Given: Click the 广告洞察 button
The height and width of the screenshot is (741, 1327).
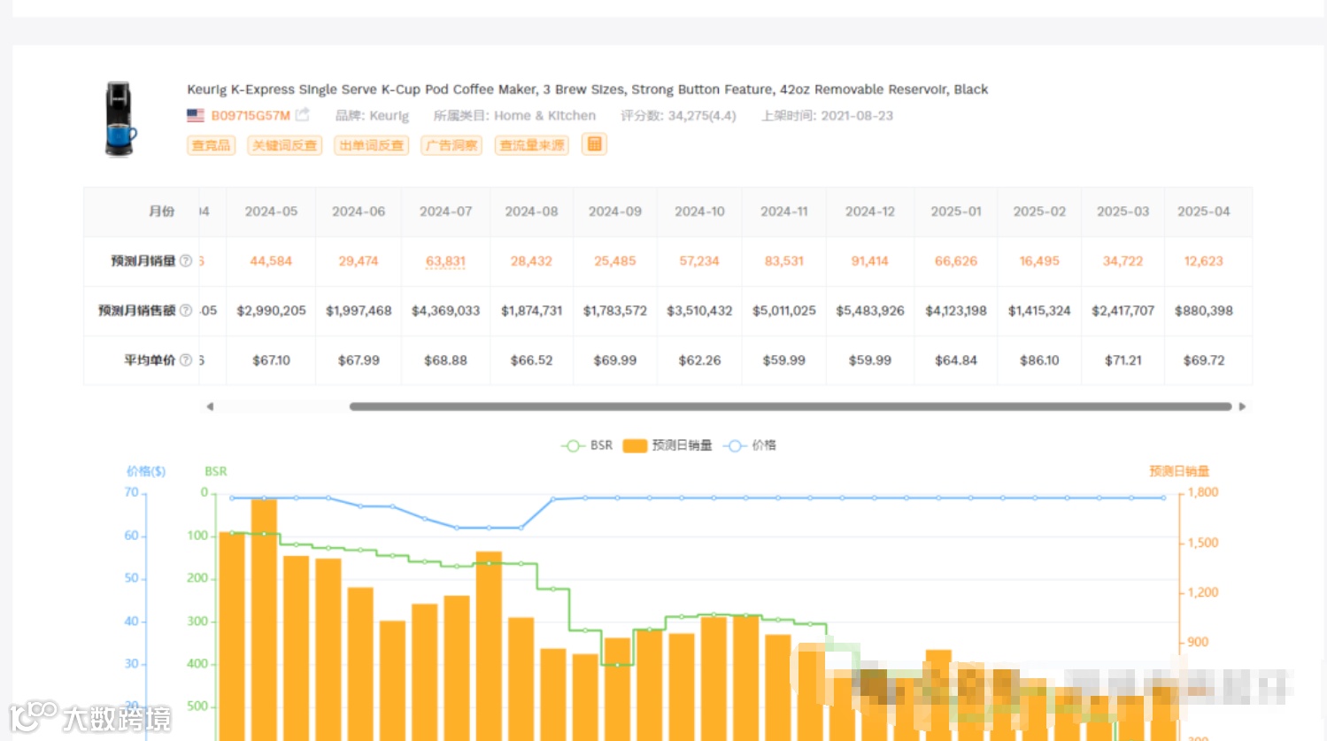Looking at the screenshot, I should coord(451,145).
